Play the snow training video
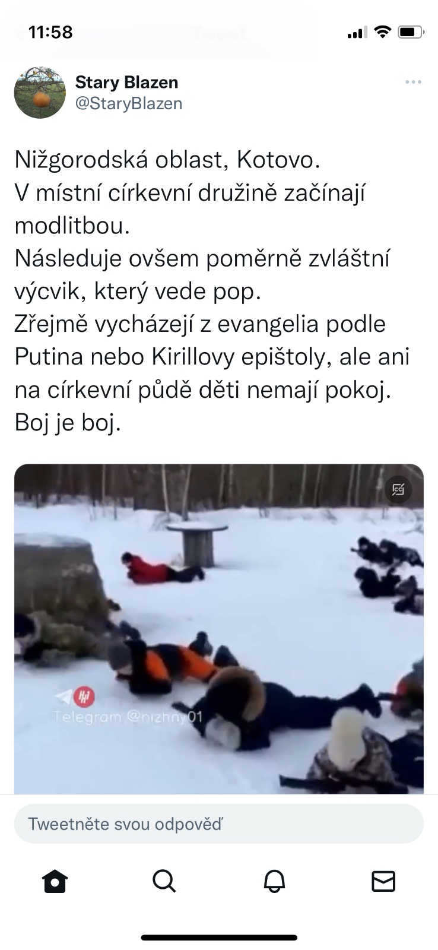Image resolution: width=438 pixels, height=950 pixels. point(219,629)
